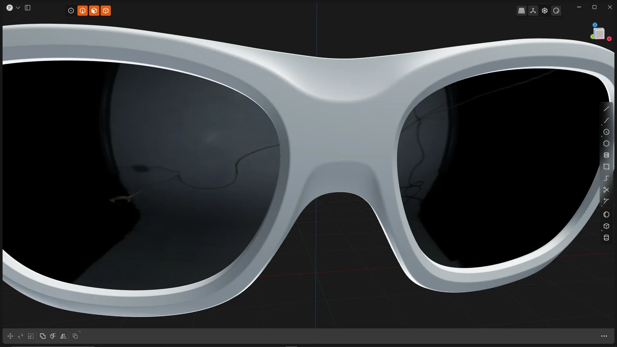Toggle the construction grid display
The height and width of the screenshot is (347, 617).
point(522,11)
